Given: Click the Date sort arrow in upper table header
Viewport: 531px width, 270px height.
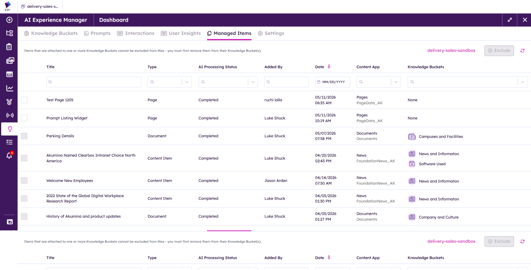Looking at the screenshot, I should [x=329, y=67].
